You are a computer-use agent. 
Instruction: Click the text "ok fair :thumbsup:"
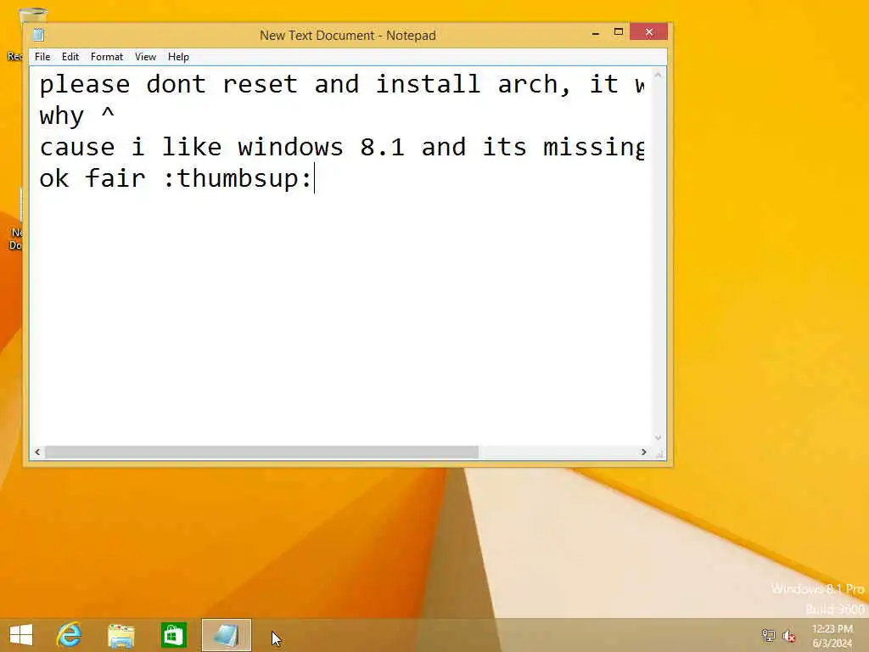pyautogui.click(x=176, y=178)
